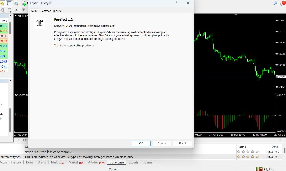Viewport: 286px width, 171px height.
Task: Click the New Order icon with green plus
Action: (x=24, y=3)
